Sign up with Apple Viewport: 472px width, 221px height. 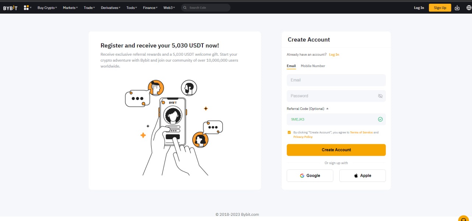362,176
